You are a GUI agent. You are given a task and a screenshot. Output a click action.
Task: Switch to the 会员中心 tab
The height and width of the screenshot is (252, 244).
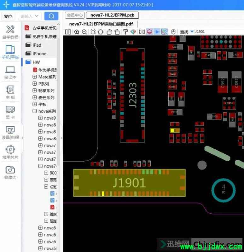pyautogui.click(x=75, y=15)
